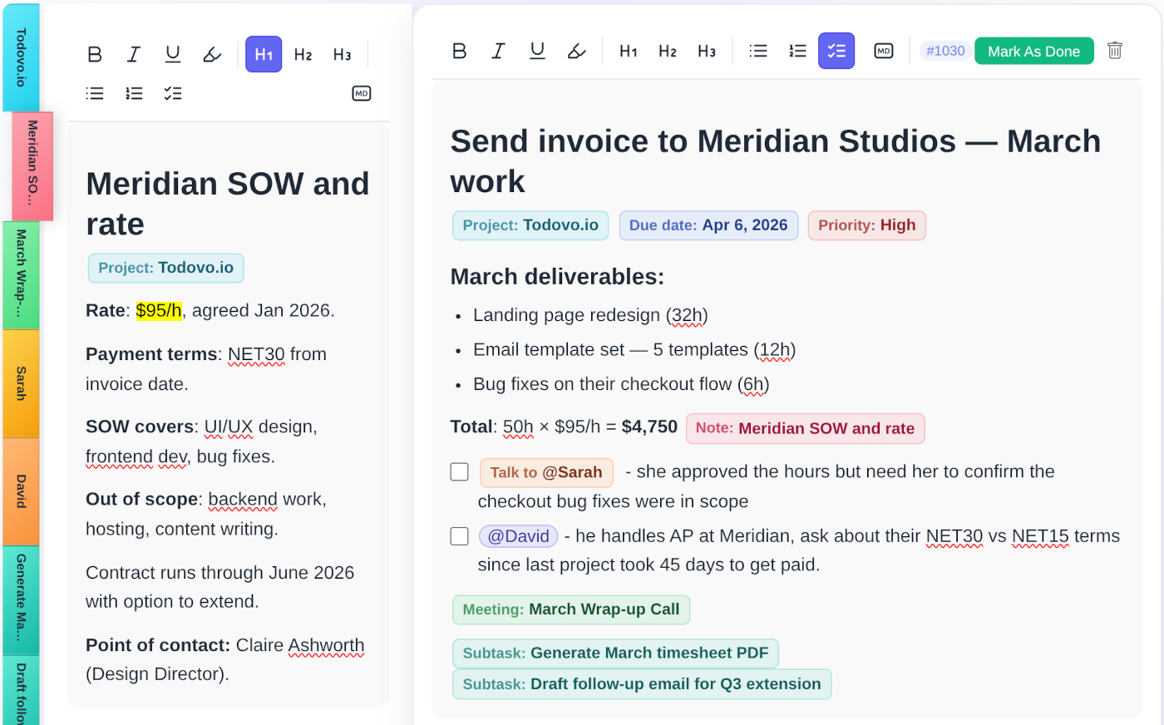1164x725 pixels.
Task: Click Project: Todovo.io tag in left note
Action: [x=166, y=268]
